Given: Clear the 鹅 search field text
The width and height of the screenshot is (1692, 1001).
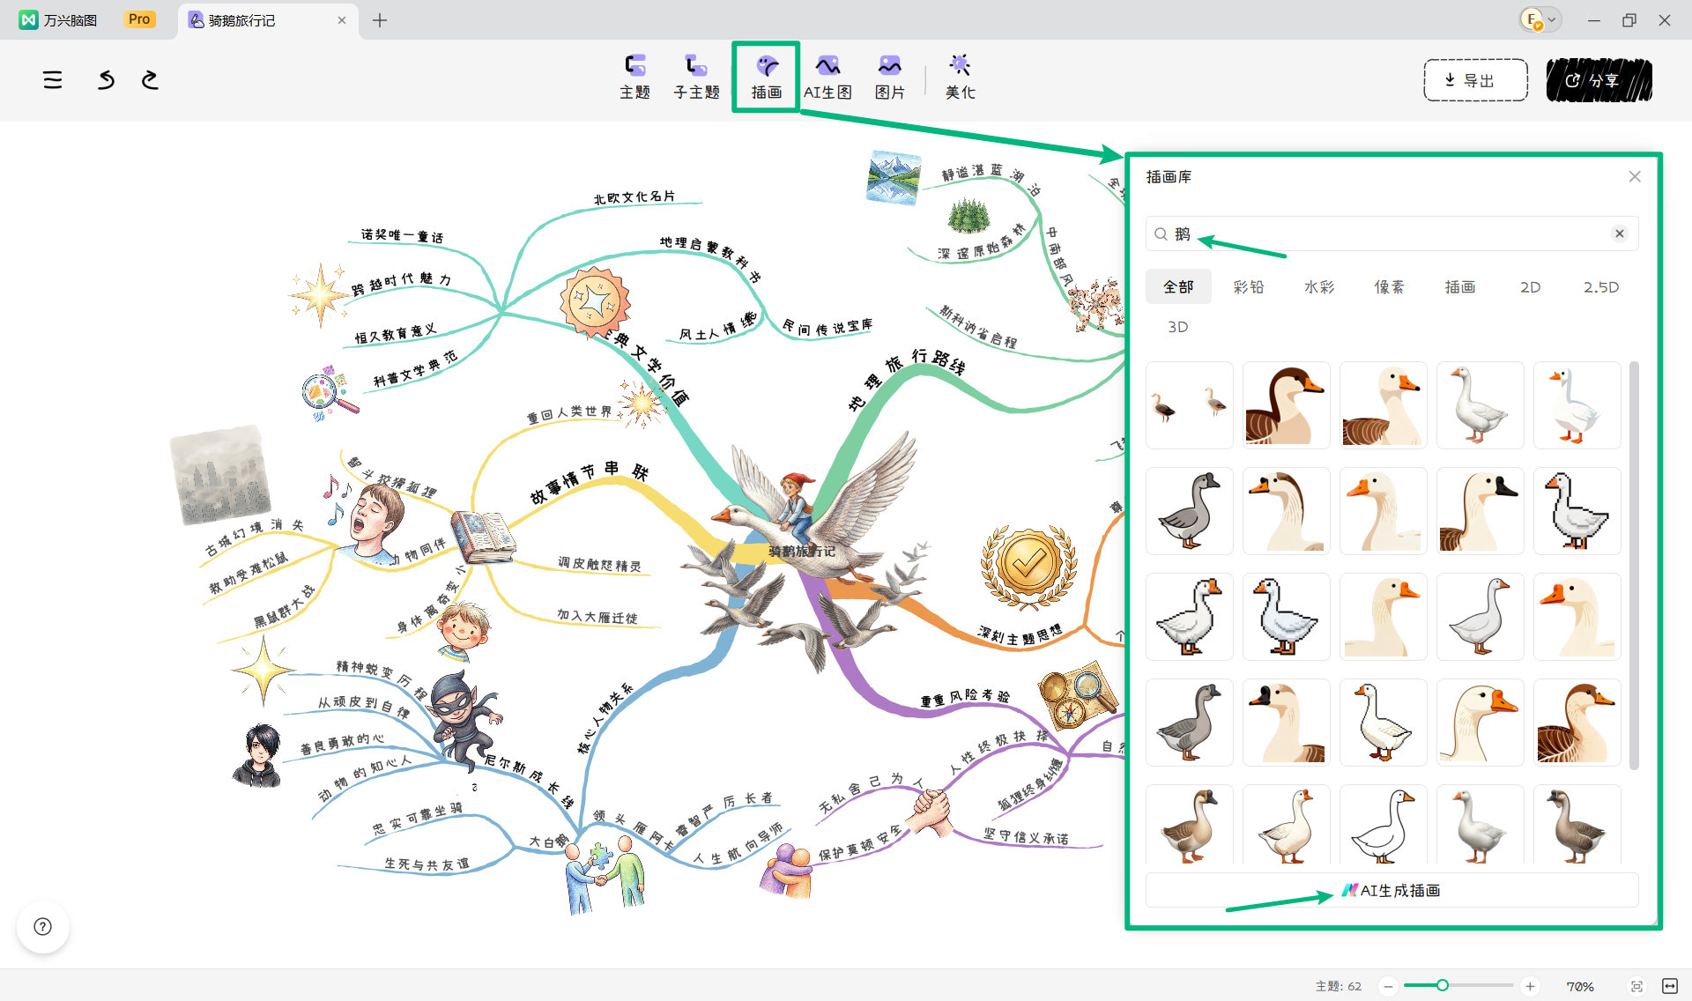Looking at the screenshot, I should [1619, 234].
